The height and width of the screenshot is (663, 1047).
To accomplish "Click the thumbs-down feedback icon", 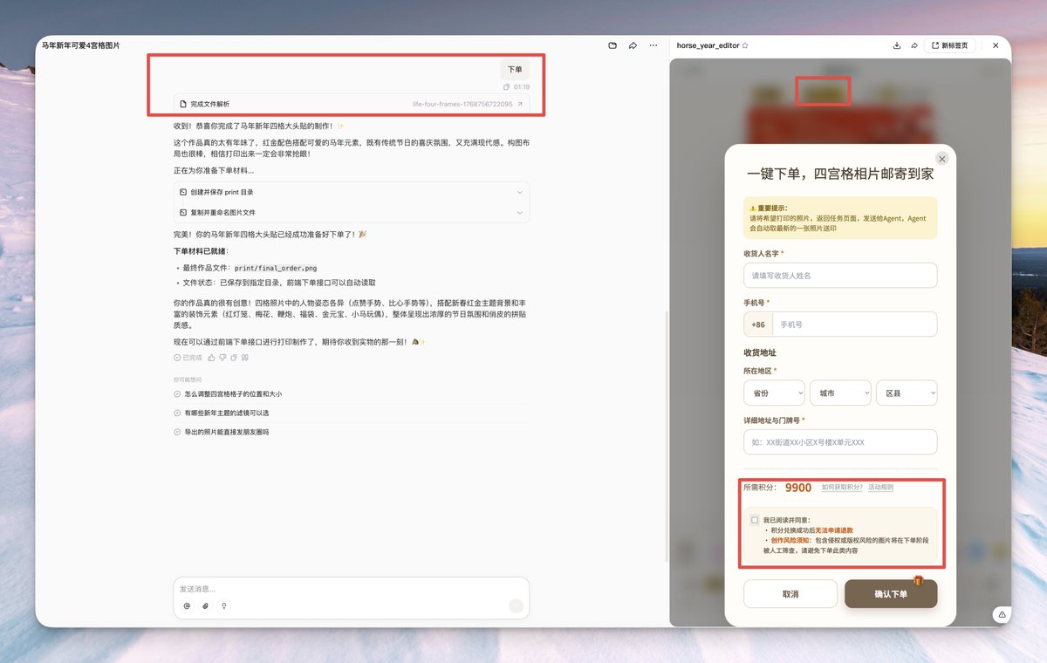I will click(223, 358).
